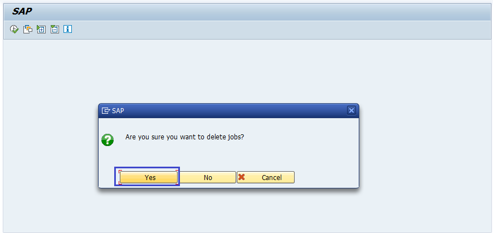The image size is (493, 233).
Task: Click empty dialog space right of Cancel button
Action: coord(326,177)
